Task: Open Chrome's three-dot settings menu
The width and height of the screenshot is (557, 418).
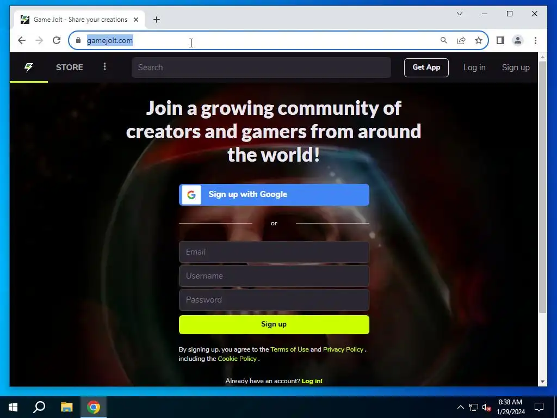Action: point(535,40)
